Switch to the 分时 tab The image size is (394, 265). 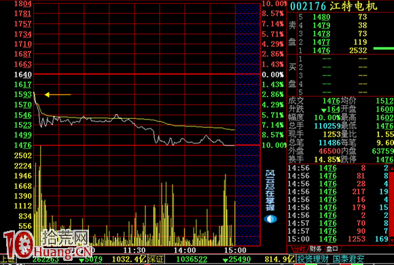click(299, 249)
